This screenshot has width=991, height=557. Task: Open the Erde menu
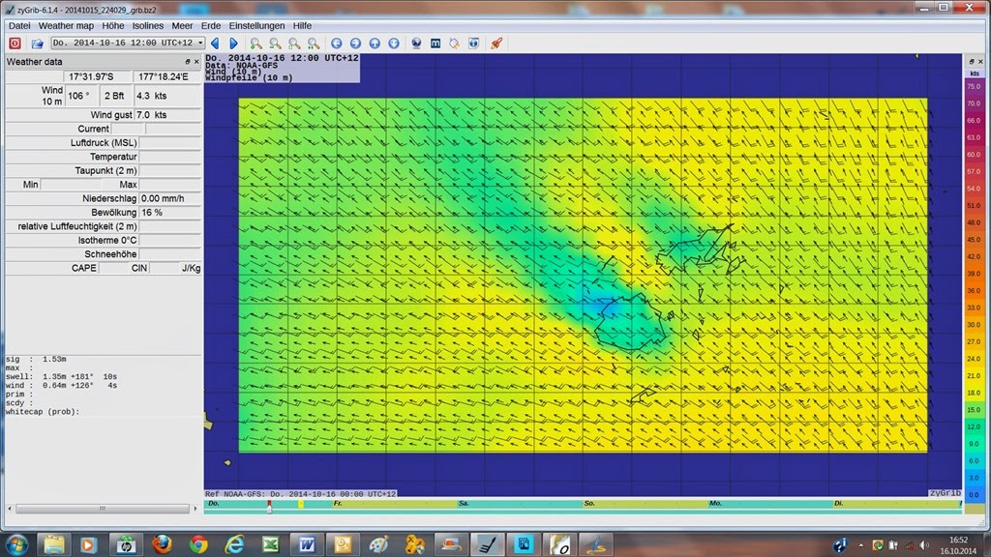click(x=210, y=26)
